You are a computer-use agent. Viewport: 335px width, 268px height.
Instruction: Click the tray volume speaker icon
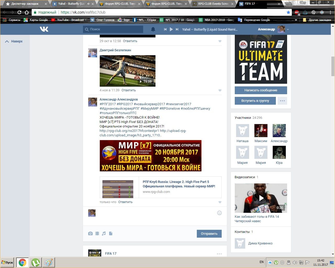click(x=295, y=263)
